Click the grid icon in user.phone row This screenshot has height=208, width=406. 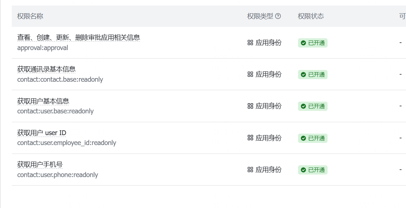pyautogui.click(x=250, y=170)
